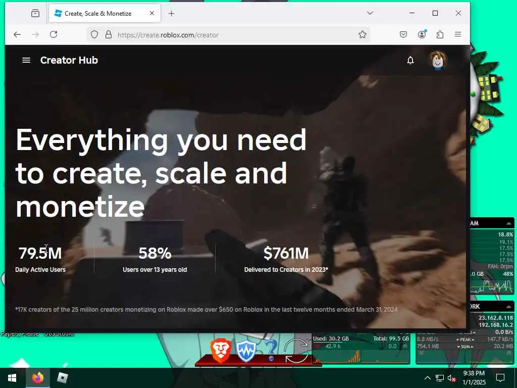Open the Roblox avatar profile menu
The image size is (517, 388).
[x=438, y=61]
